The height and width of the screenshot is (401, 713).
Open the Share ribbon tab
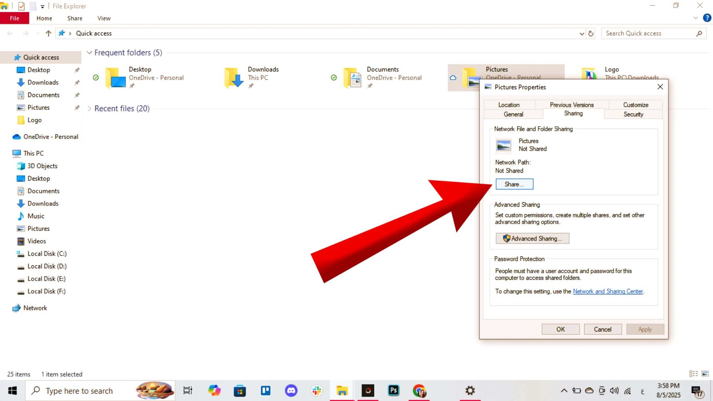point(75,18)
